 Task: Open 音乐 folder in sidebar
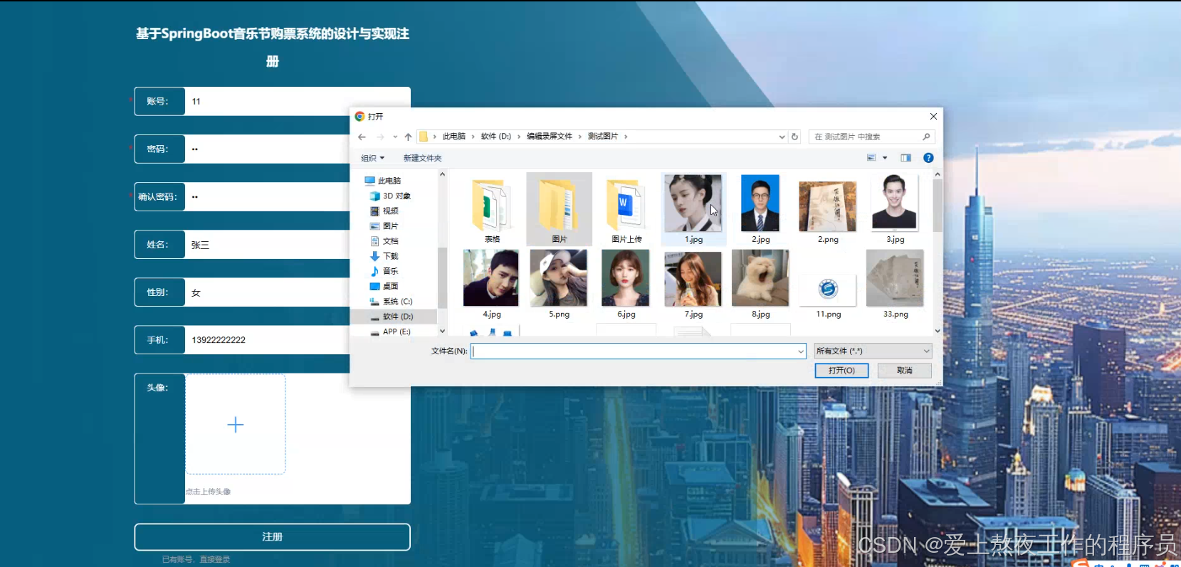384,271
